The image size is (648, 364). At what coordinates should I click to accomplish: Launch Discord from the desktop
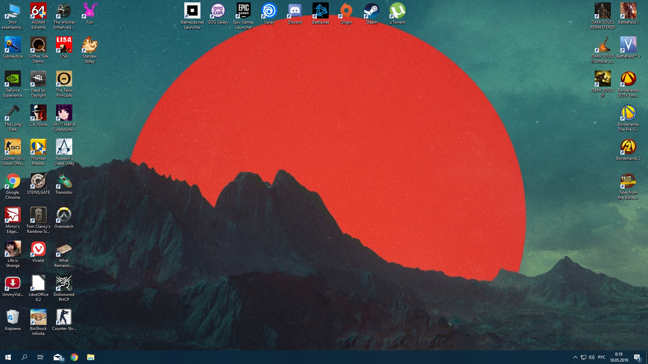pyautogui.click(x=295, y=14)
